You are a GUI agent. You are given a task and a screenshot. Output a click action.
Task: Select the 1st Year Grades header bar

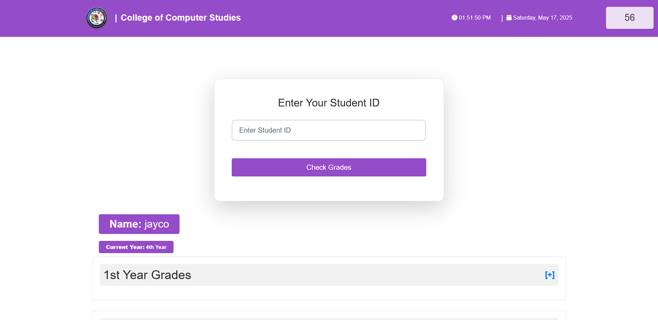tap(329, 275)
